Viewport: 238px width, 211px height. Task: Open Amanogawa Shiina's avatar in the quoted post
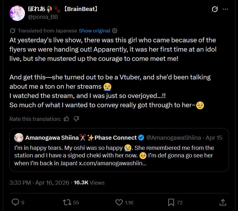pyautogui.click(x=19, y=138)
